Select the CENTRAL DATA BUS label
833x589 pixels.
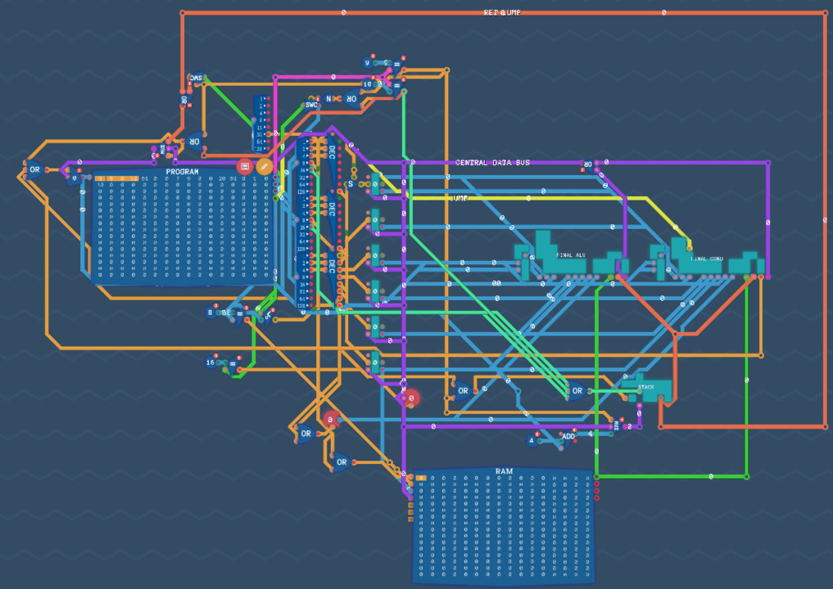pyautogui.click(x=492, y=163)
